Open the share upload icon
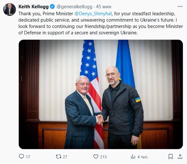Image resolution: width=187 pixels, height=164 pixels. (180, 156)
